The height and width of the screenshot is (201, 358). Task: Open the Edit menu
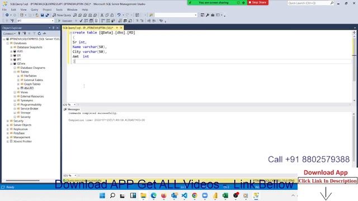pyautogui.click(x=13, y=9)
